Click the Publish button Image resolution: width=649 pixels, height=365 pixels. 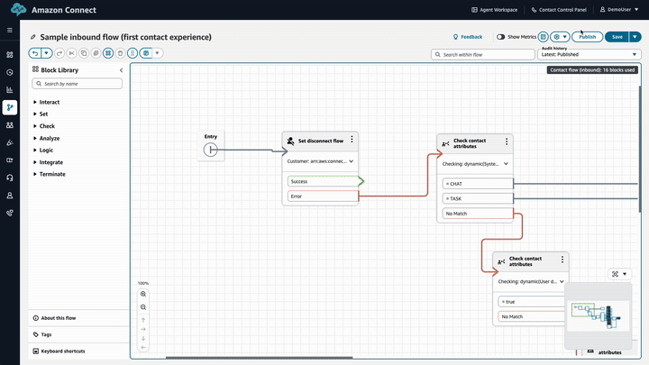tap(588, 37)
